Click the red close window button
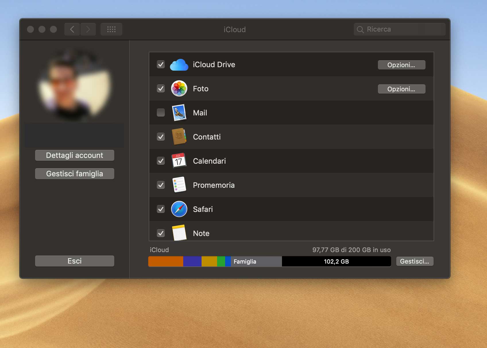487x348 pixels. (30, 29)
